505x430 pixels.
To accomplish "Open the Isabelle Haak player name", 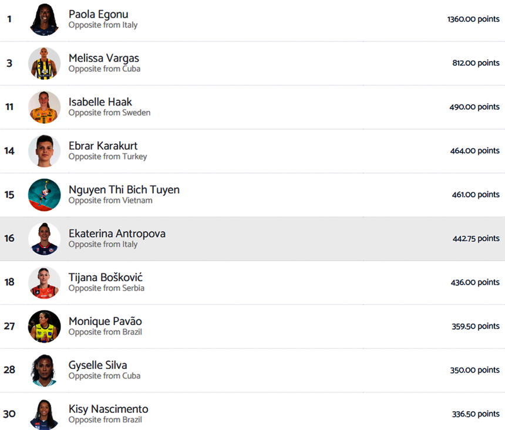I will click(100, 102).
